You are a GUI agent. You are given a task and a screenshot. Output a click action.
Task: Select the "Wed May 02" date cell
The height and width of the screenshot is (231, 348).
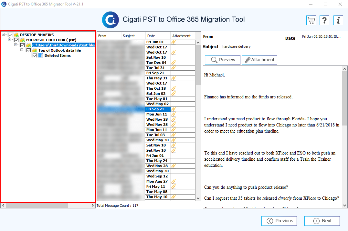[158, 104]
